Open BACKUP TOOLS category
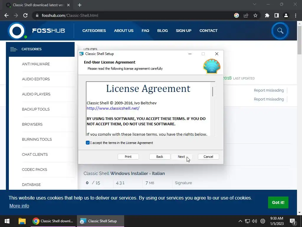Screen dimensions: 302x227 click(x=36, y=109)
